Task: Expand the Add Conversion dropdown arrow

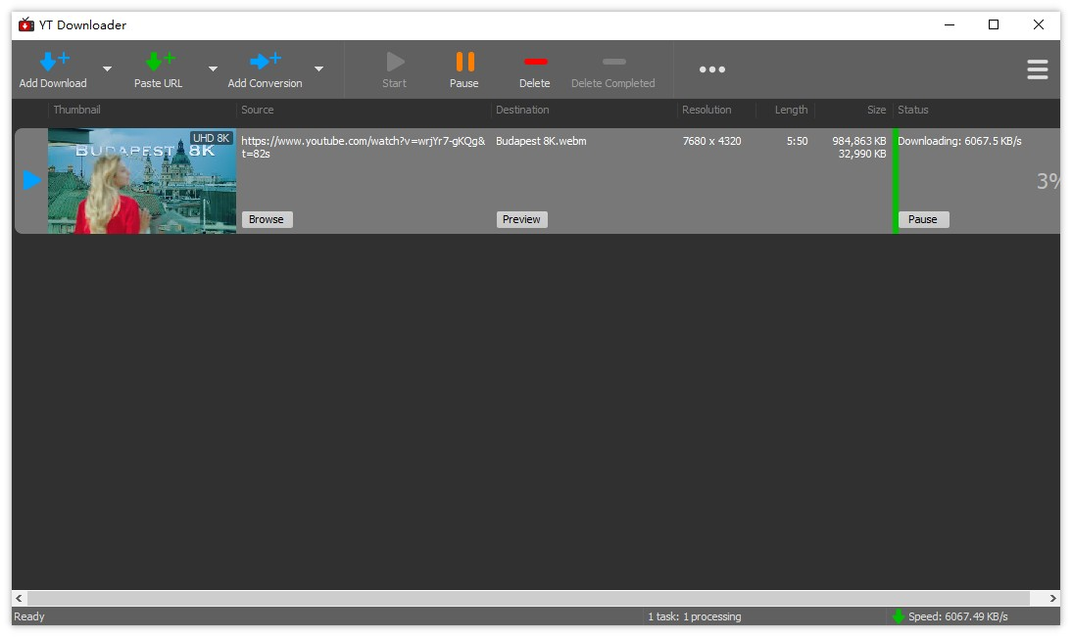Action: pos(318,68)
